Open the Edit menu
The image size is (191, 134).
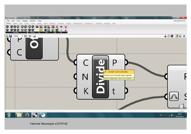click(13, 21)
